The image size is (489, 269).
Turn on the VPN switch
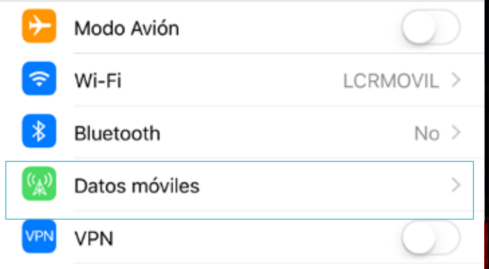431,238
